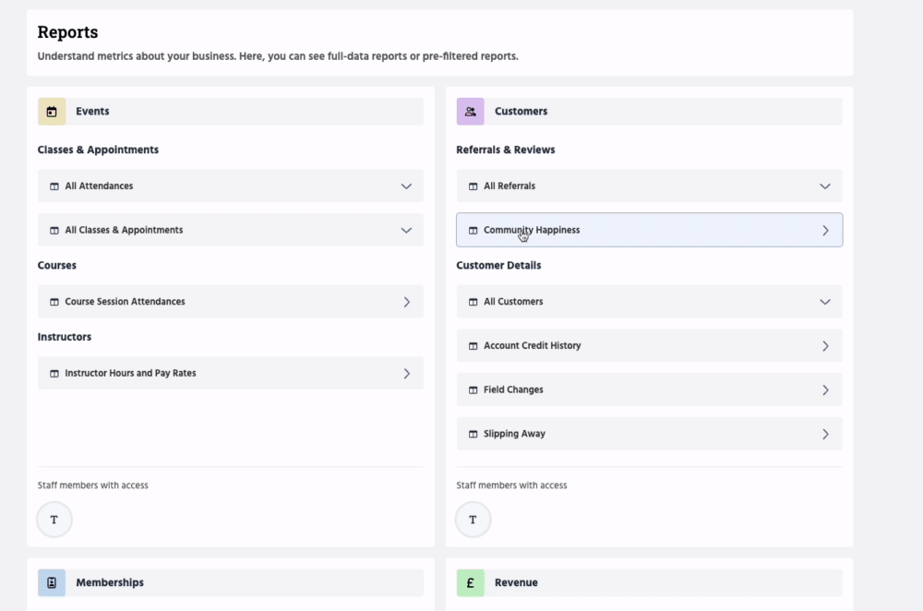Screen dimensions: 923x611
Task: Click table icon beside Slipping Away
Action: click(x=473, y=434)
